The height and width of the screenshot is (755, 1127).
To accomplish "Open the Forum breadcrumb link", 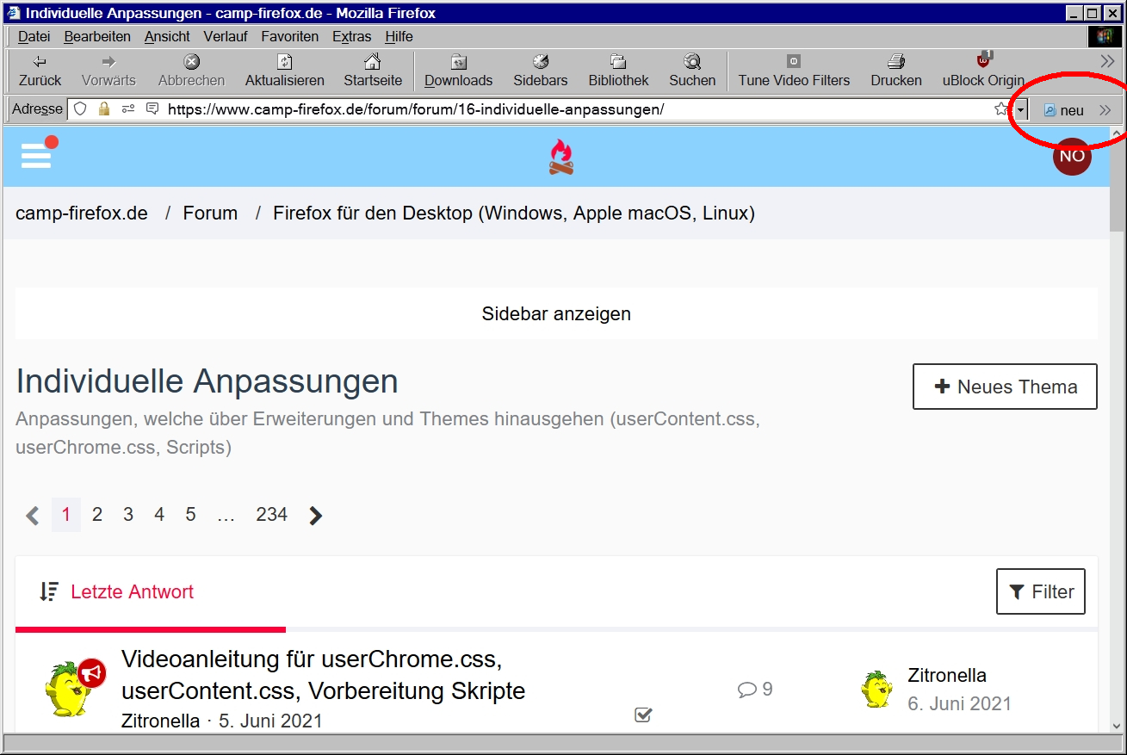I will (x=210, y=213).
